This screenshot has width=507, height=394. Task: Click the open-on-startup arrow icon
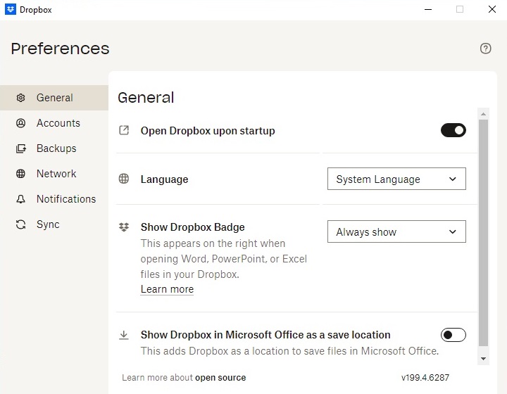pyautogui.click(x=124, y=130)
